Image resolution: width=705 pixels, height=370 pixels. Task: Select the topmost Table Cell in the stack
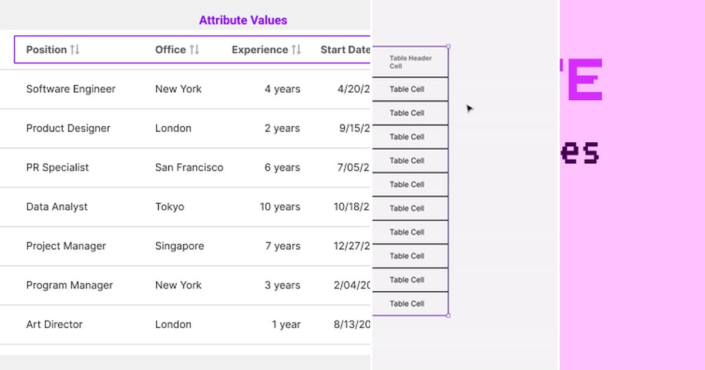(x=409, y=89)
